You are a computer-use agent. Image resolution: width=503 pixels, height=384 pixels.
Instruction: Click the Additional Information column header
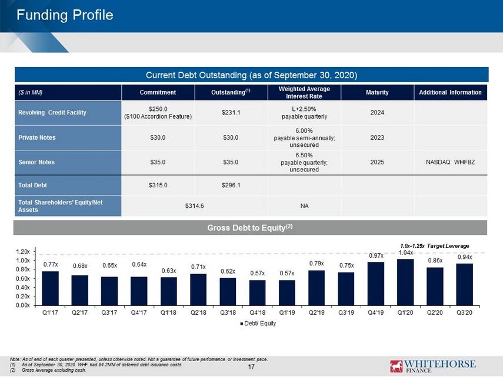(451, 92)
